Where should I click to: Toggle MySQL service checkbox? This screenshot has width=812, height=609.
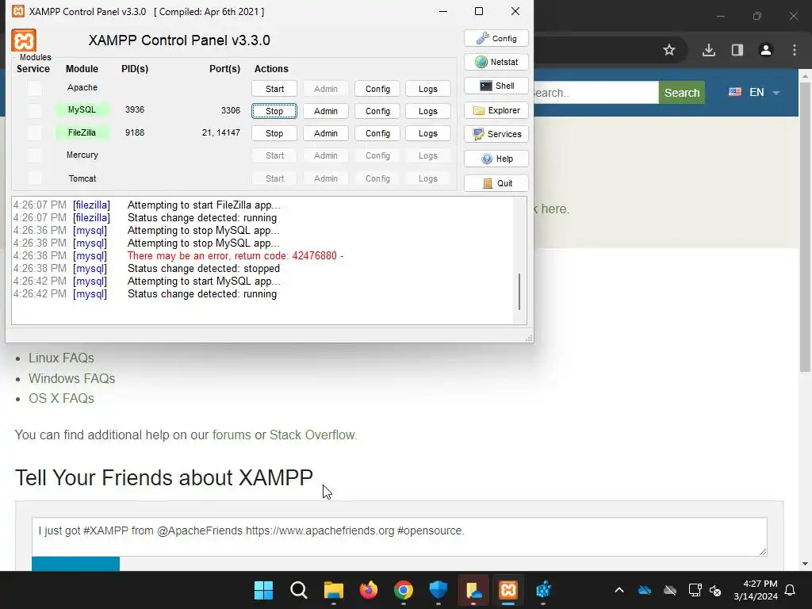click(x=35, y=110)
